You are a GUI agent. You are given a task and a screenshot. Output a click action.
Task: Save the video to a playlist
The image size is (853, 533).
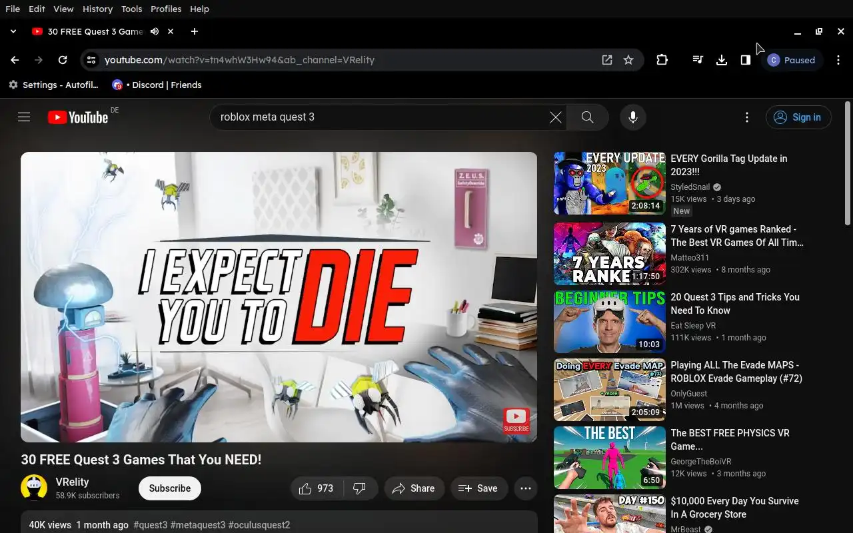click(478, 488)
